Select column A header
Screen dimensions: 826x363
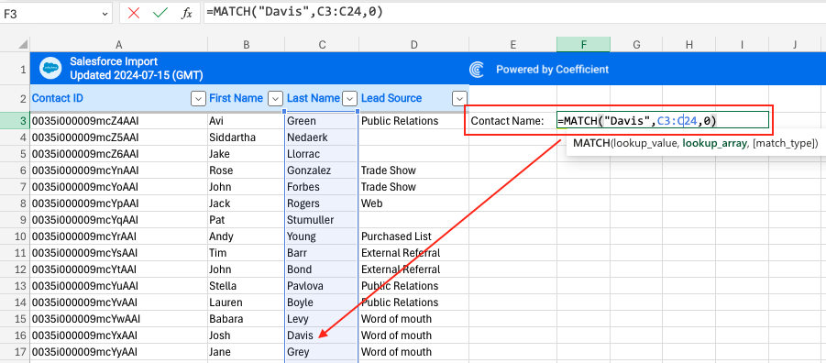point(118,45)
